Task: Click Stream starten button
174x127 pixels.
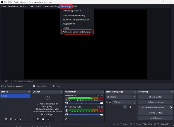Action: 156,97
